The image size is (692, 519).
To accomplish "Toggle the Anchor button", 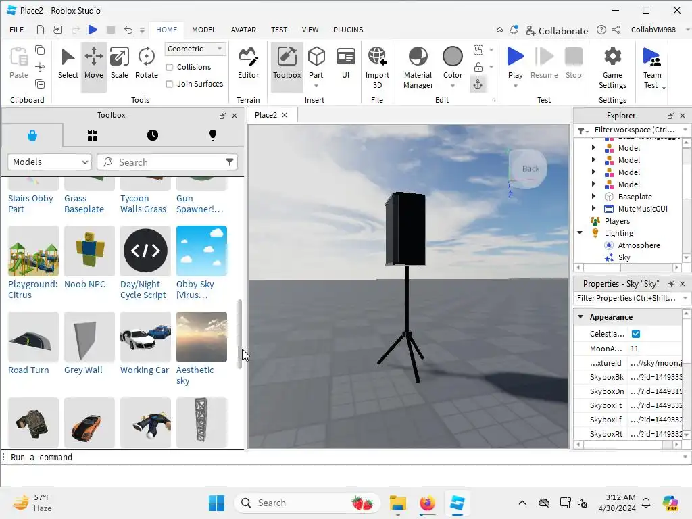I will pos(478,84).
